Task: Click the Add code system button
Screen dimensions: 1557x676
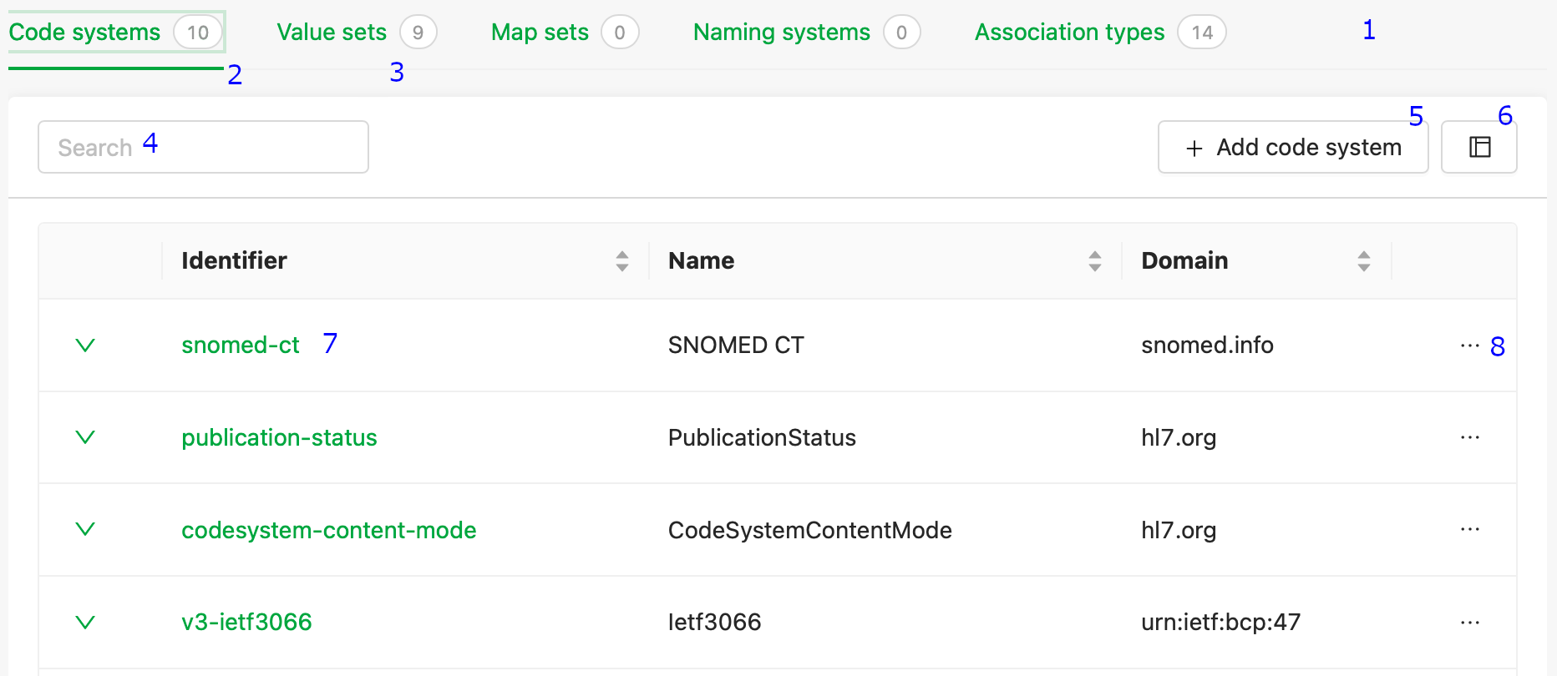Action: 1293,147
